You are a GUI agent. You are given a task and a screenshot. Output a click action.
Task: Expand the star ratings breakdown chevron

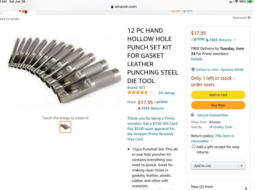(x=152, y=93)
